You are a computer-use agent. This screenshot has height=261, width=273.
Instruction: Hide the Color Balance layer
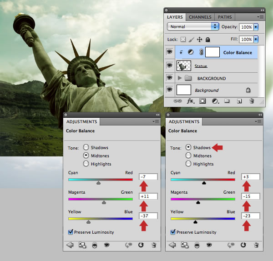pos(169,52)
